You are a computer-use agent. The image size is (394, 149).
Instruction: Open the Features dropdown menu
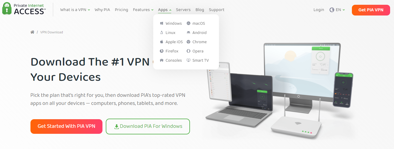pos(143,10)
